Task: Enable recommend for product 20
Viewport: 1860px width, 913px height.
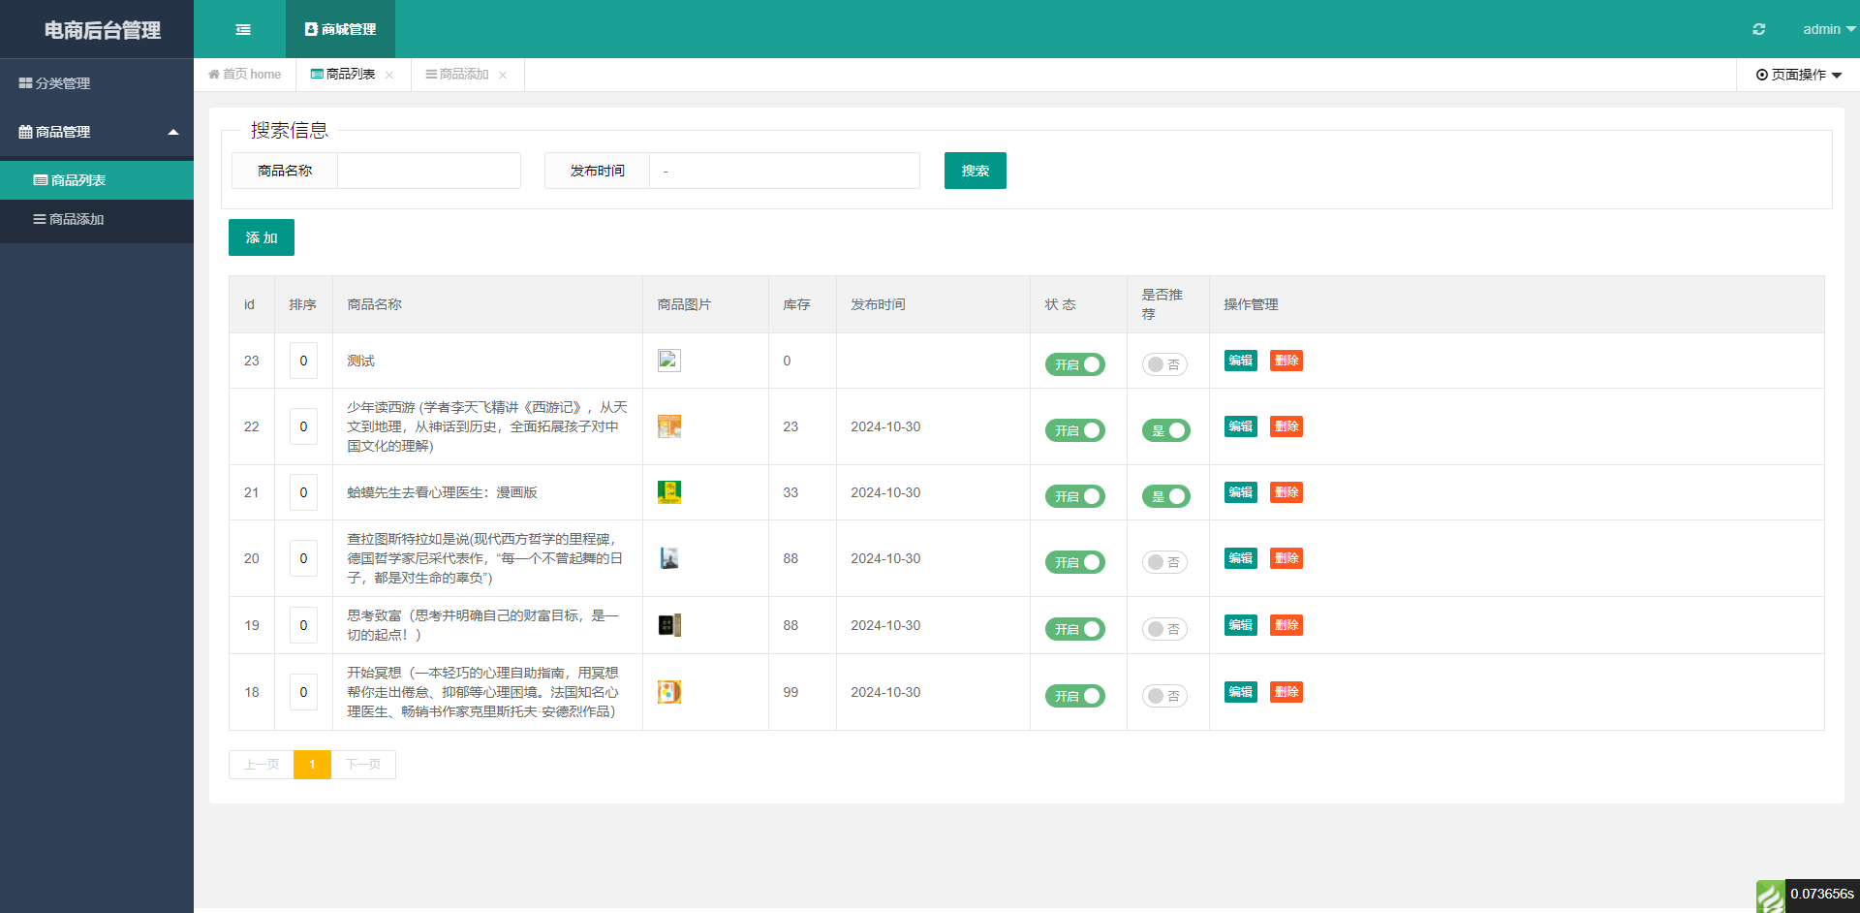Action: click(x=1164, y=562)
